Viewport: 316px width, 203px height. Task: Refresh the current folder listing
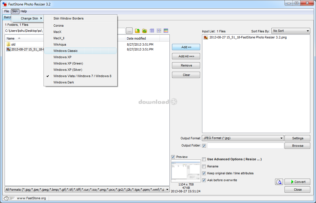(x=145, y=31)
